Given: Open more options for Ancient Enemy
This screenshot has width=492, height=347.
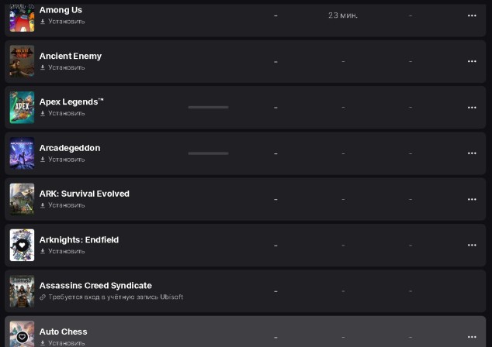Looking at the screenshot, I should click(471, 61).
